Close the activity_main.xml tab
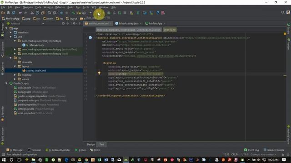Screen dimensions: 291x163 coord(110,24)
